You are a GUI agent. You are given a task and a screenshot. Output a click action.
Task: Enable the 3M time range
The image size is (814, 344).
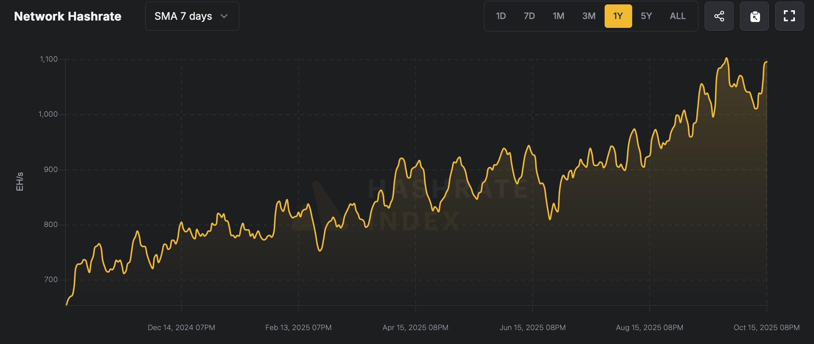(x=589, y=16)
